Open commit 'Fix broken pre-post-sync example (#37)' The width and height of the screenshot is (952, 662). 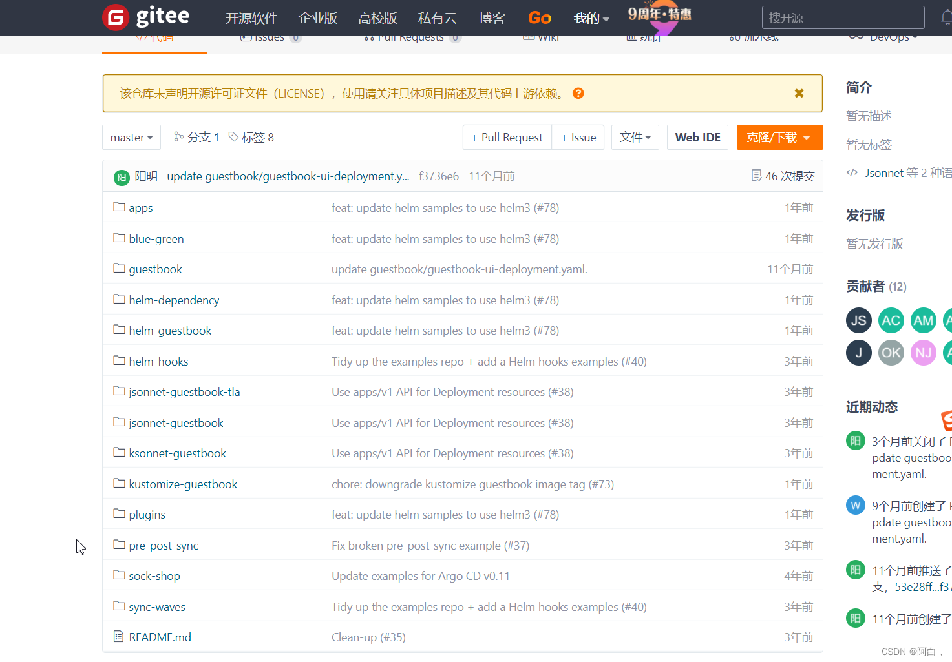pos(430,545)
